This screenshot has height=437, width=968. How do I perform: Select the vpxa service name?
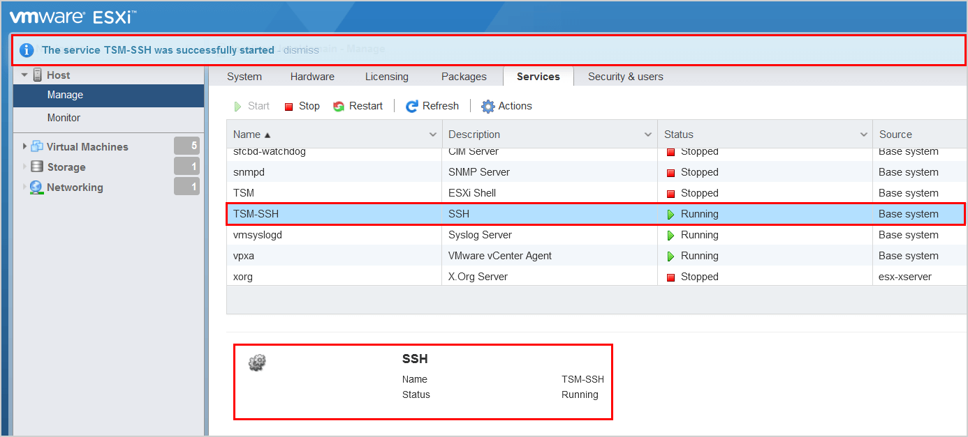[x=244, y=256]
